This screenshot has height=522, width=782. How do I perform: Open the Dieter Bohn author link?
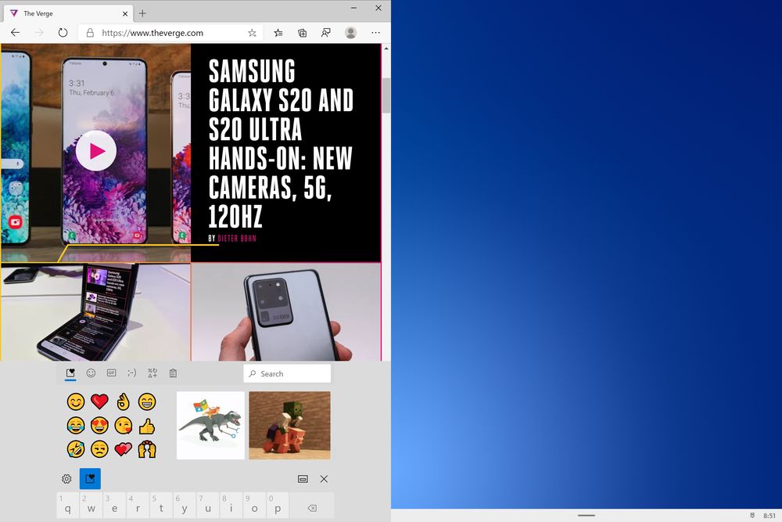(x=237, y=239)
